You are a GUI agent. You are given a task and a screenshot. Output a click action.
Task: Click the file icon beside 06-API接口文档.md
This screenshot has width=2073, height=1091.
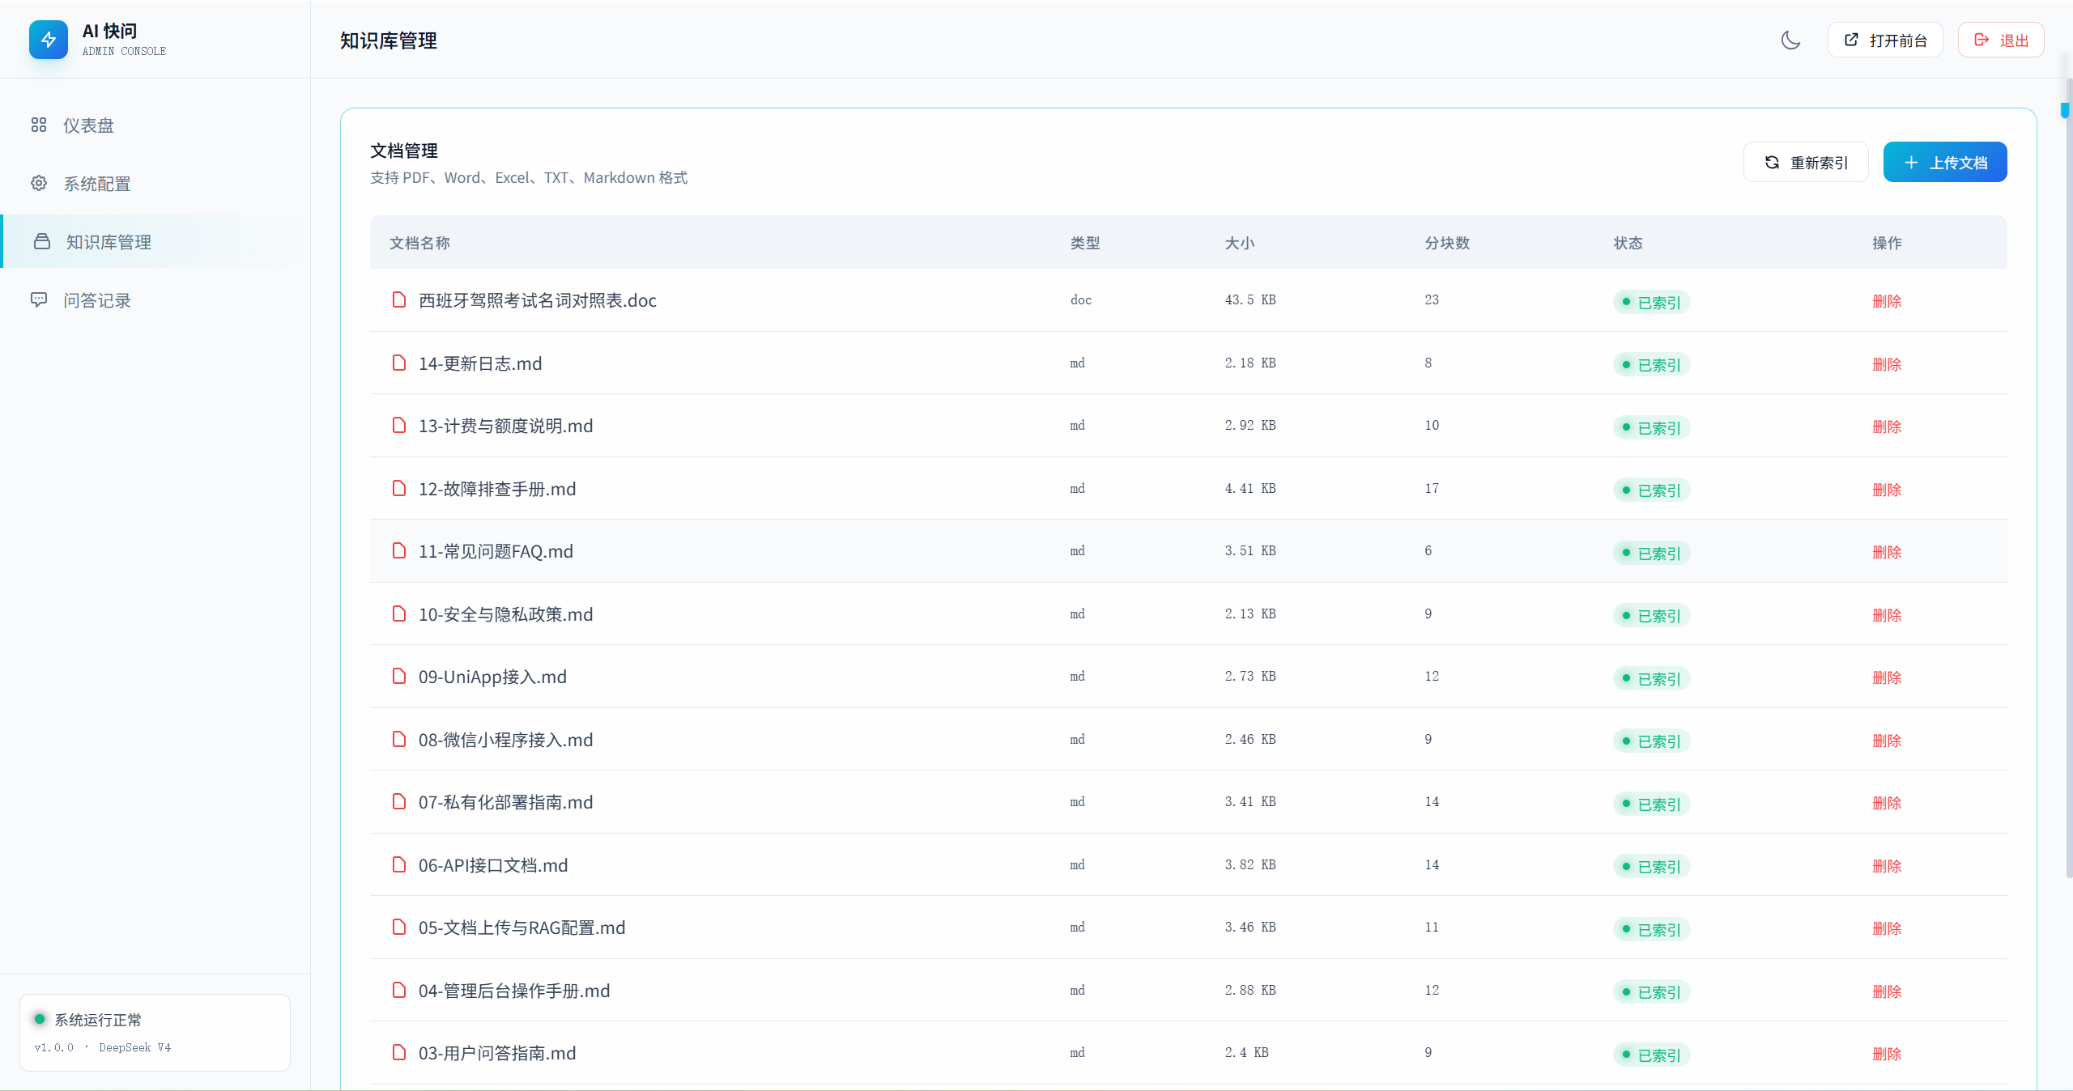click(399, 864)
